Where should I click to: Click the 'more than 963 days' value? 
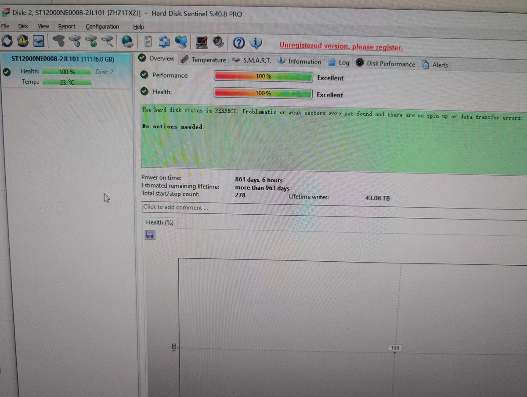pyautogui.click(x=262, y=188)
